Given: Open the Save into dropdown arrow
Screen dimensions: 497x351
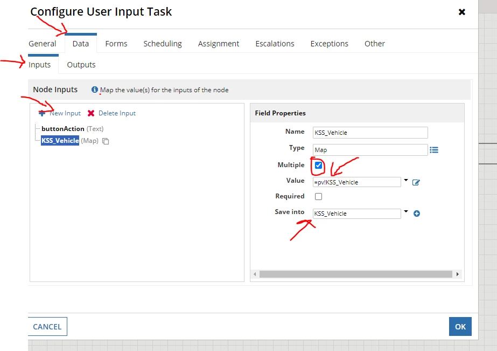Looking at the screenshot, I should point(405,211).
